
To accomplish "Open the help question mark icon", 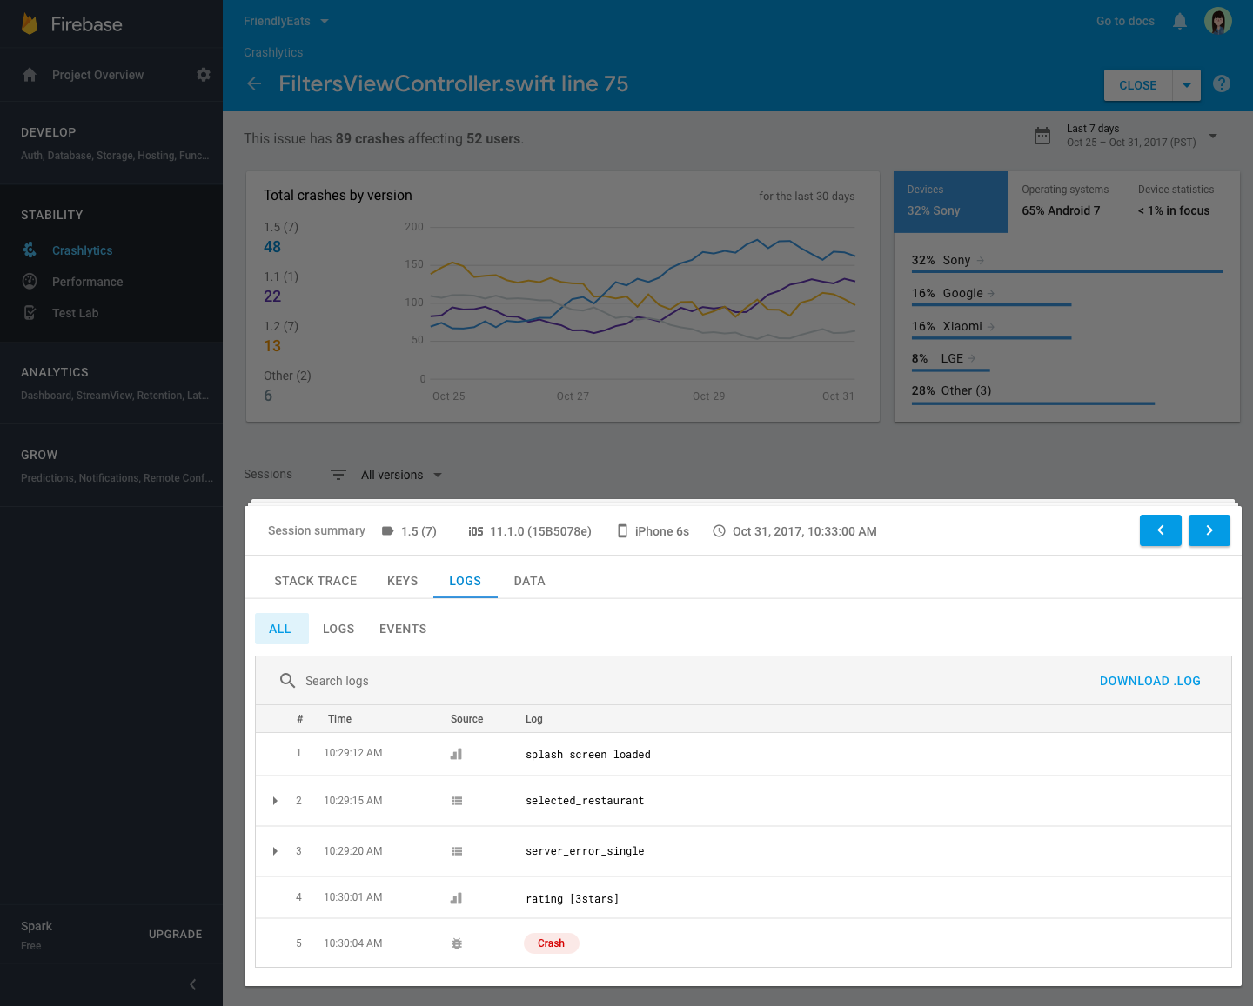I will coord(1222,83).
